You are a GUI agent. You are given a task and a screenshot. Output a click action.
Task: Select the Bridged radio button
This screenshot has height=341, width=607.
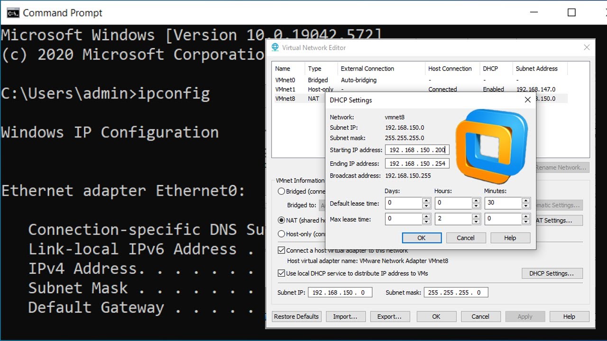(282, 192)
